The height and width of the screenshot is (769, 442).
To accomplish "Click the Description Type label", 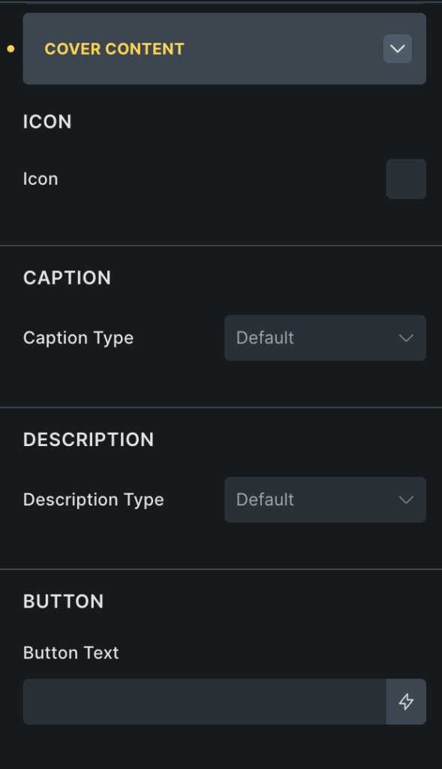I will tap(94, 500).
